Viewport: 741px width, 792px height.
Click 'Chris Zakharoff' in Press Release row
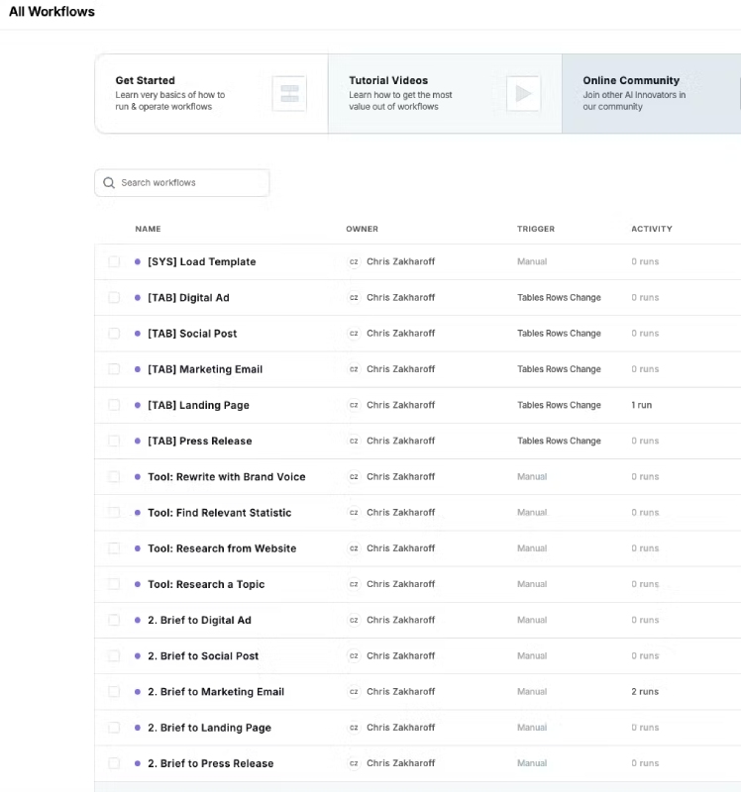coord(401,441)
